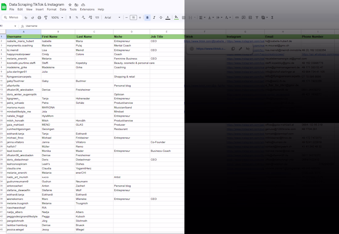This screenshot has width=339, height=234.
Task: View the cloud save status icon
Action: (x=83, y=5)
